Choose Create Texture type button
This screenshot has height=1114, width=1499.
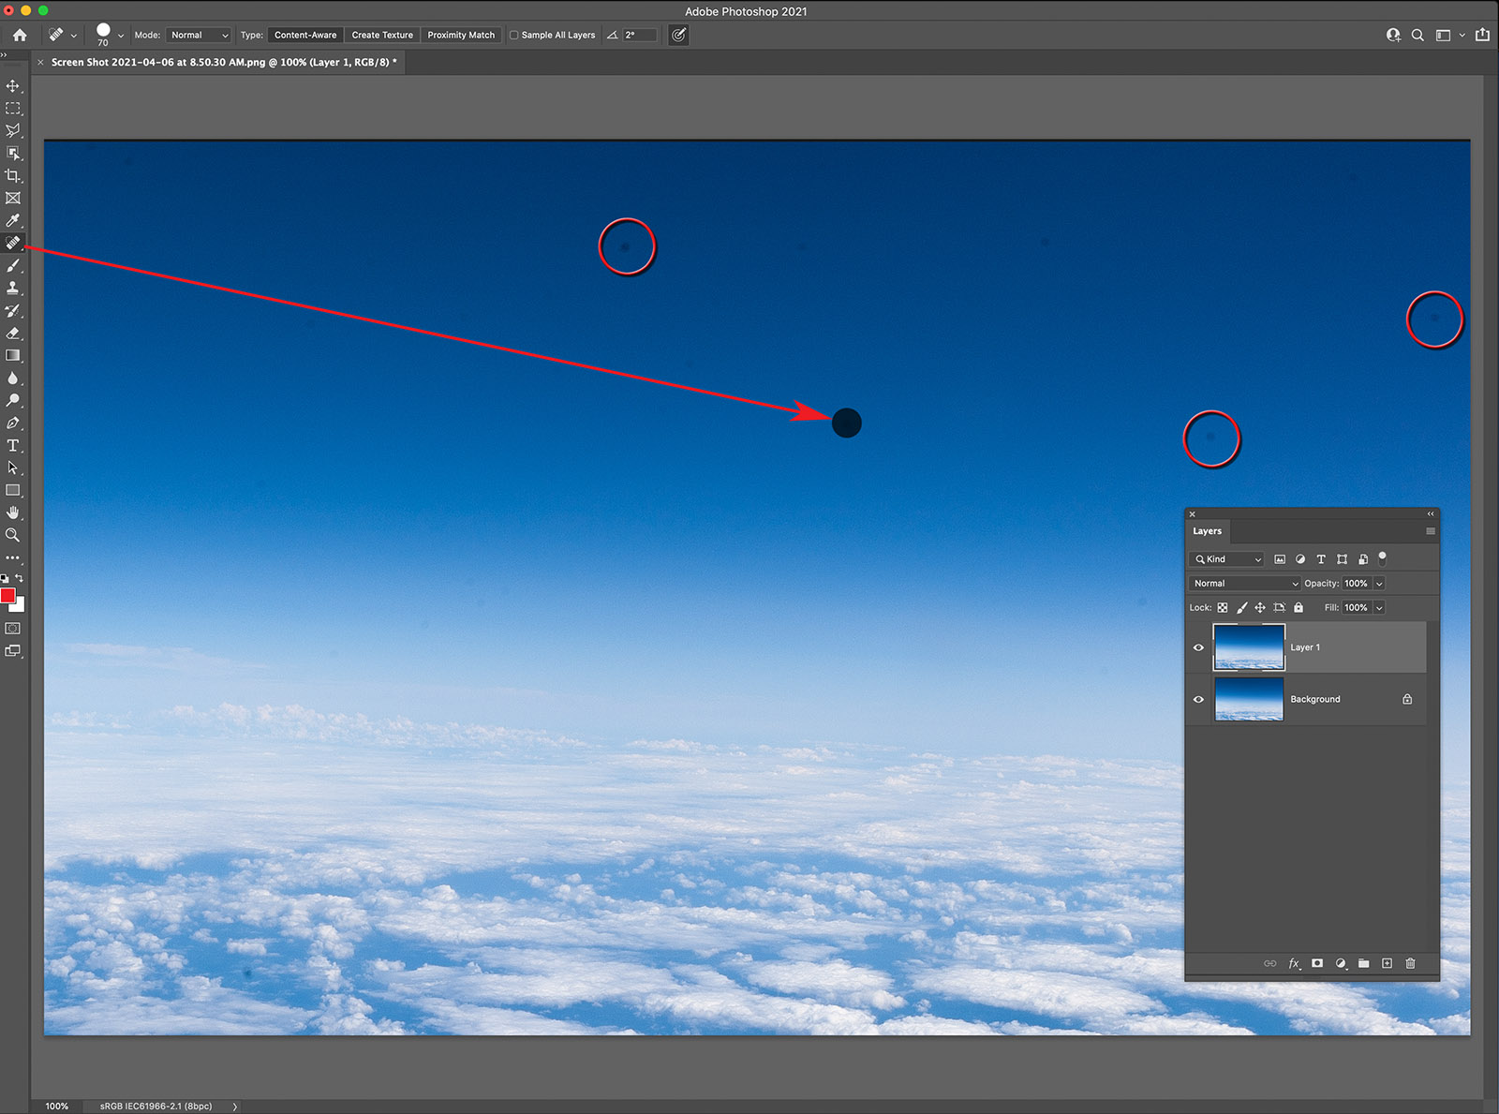point(382,36)
